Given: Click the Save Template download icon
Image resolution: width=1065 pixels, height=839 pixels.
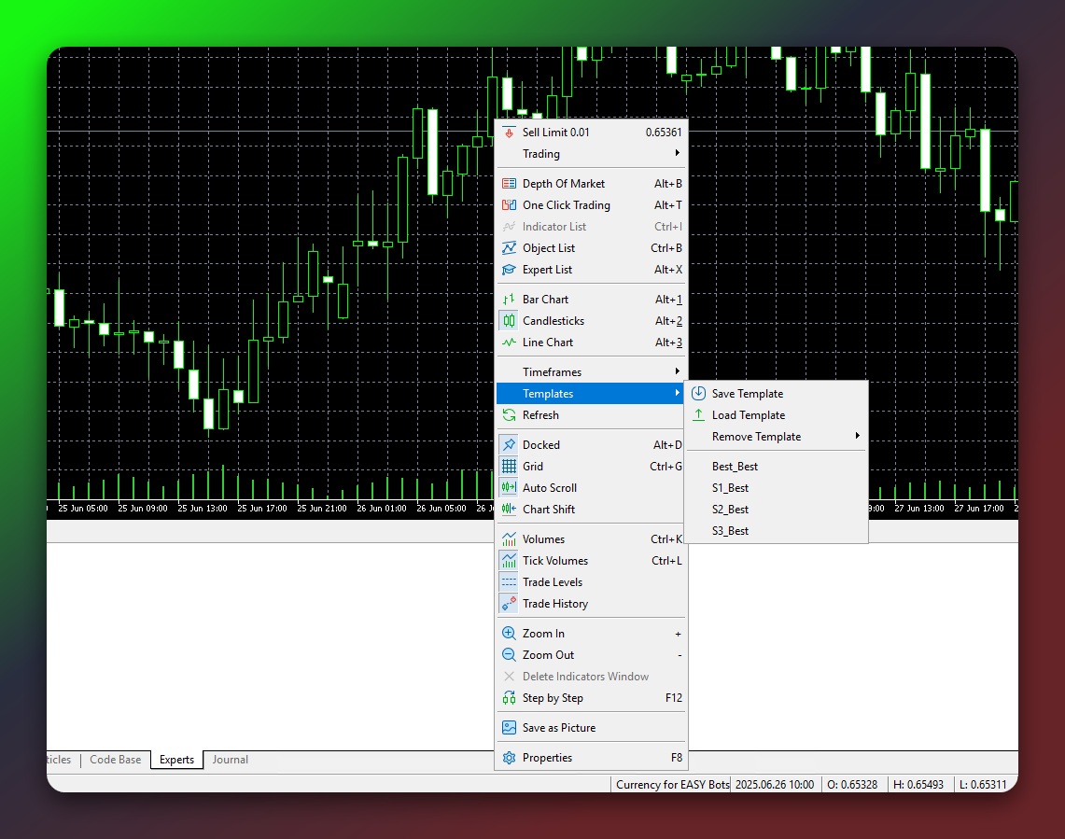Looking at the screenshot, I should 698,393.
